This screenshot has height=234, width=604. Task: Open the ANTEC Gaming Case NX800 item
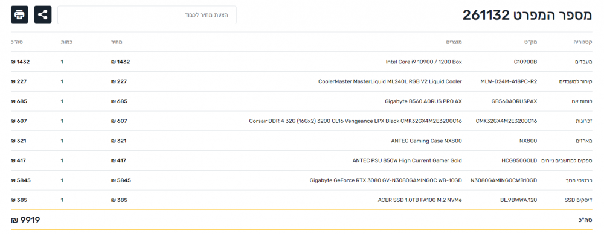click(x=426, y=141)
